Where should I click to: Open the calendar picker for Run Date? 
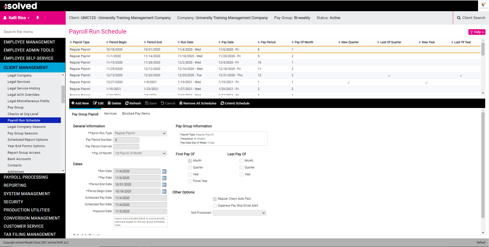164,171
